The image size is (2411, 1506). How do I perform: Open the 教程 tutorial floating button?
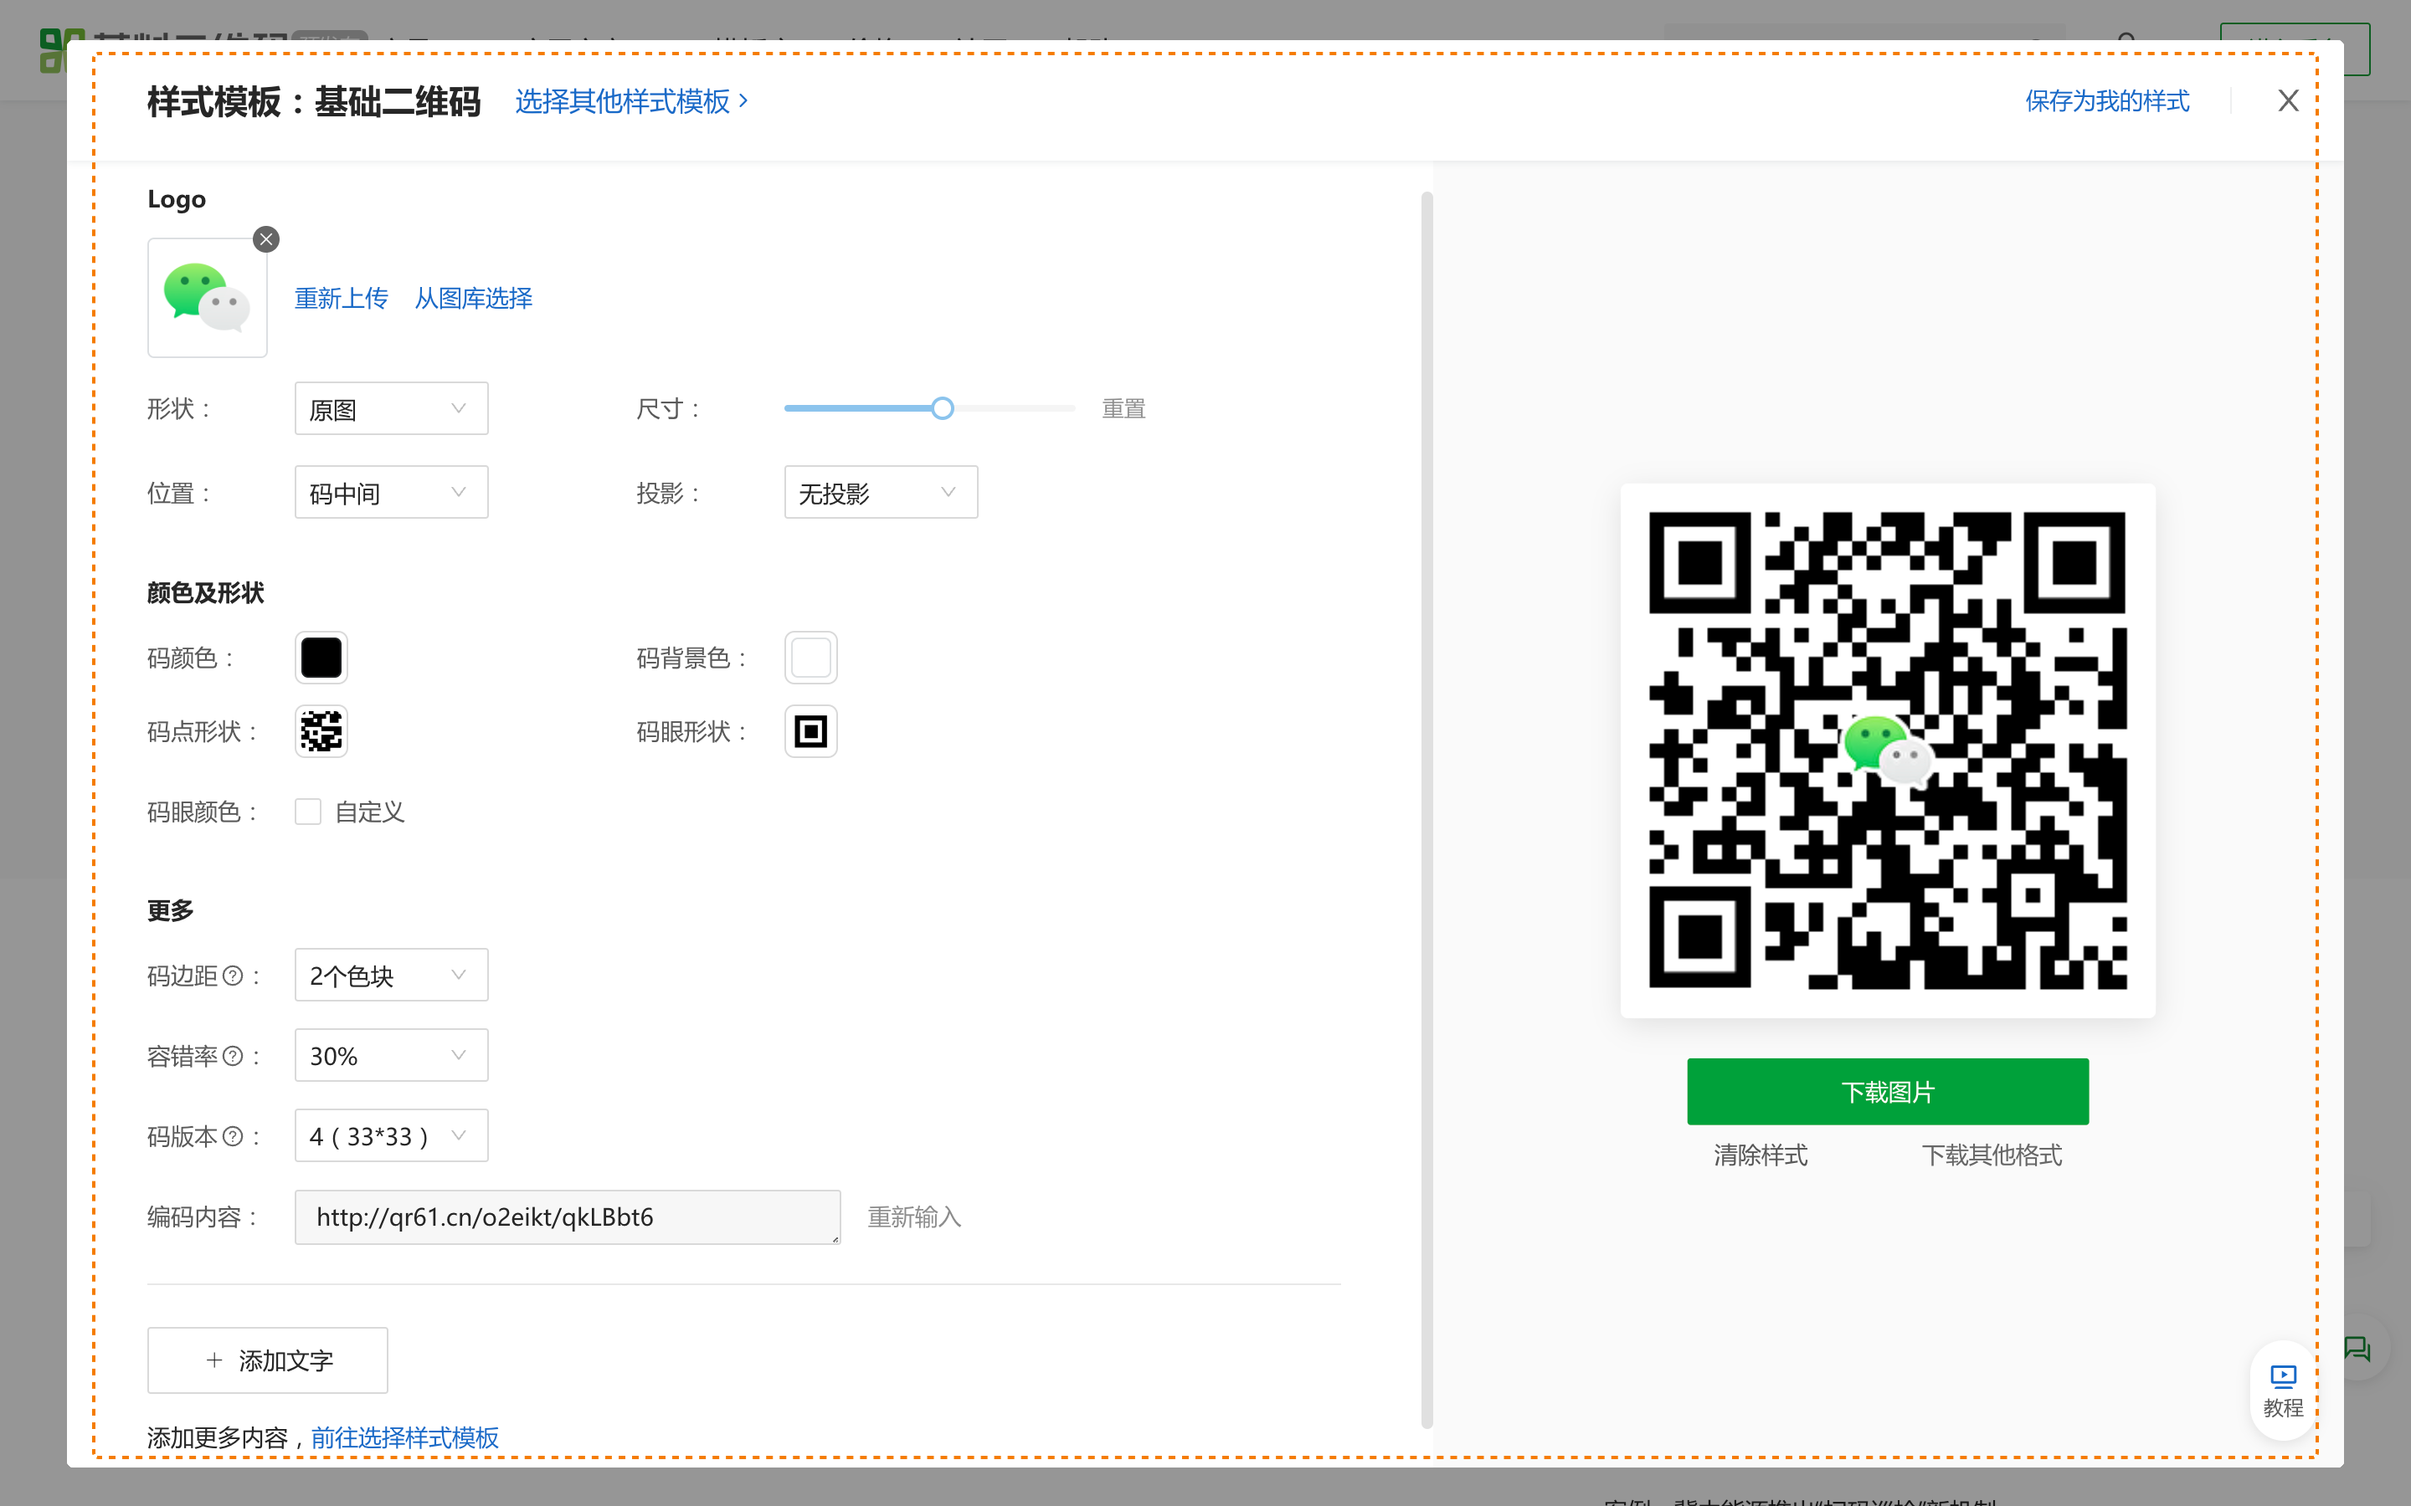2282,1391
